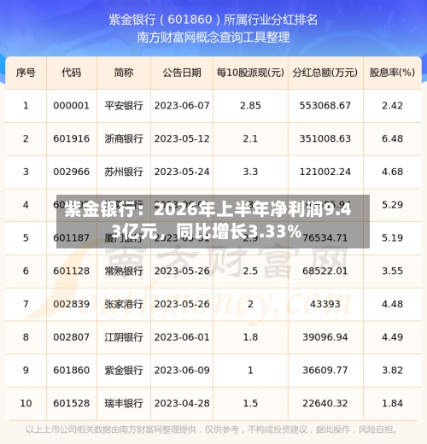Image resolution: width=427 pixels, height=444 pixels.
Task: Click the date 2023-05-12
Action: [x=182, y=138]
